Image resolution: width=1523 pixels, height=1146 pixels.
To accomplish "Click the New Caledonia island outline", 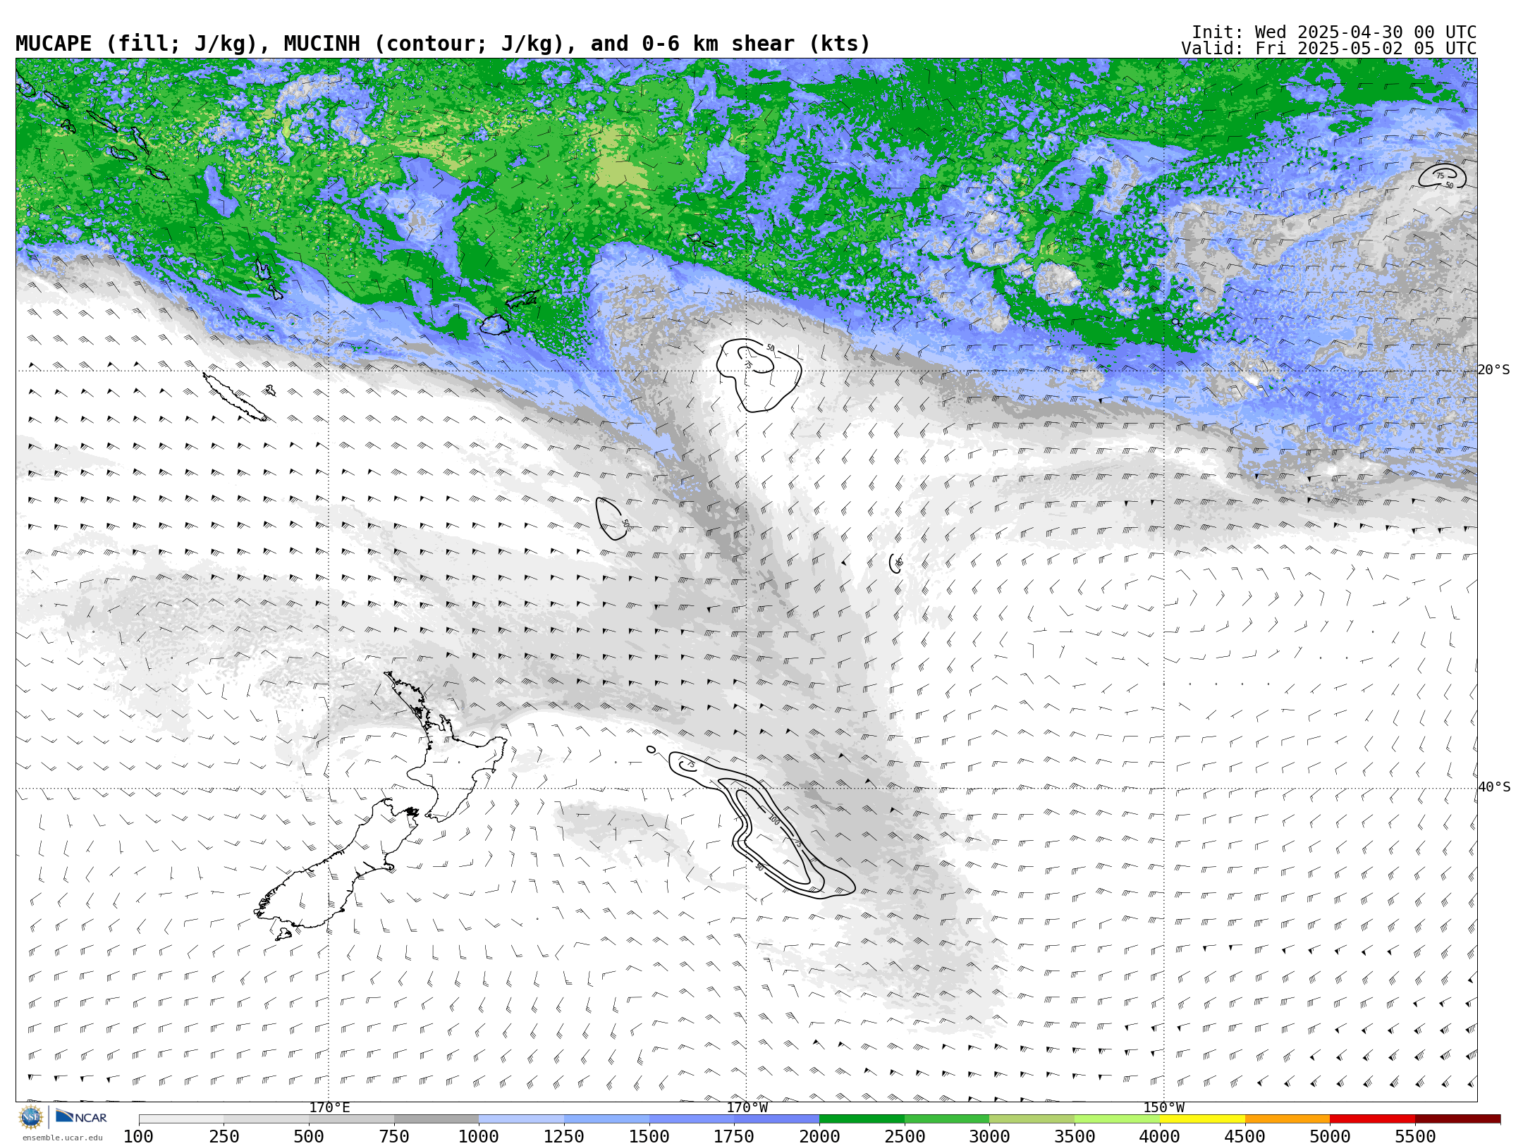I will 234,397.
